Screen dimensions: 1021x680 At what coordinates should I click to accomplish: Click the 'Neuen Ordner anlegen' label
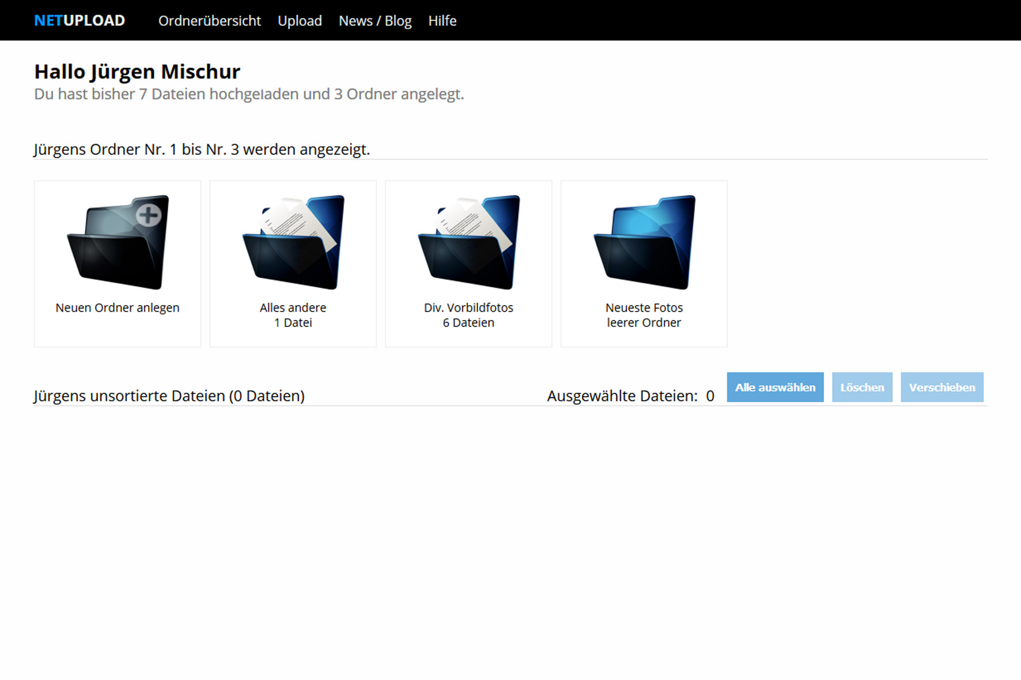(118, 308)
